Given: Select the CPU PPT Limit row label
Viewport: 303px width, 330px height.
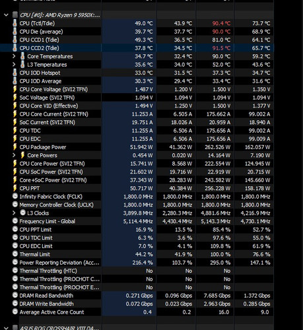Looking at the screenshot, I should [x=36, y=230].
